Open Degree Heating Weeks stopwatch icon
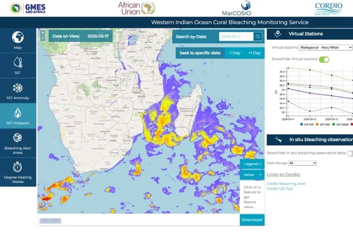This screenshot has width=353, height=232. tap(18, 167)
